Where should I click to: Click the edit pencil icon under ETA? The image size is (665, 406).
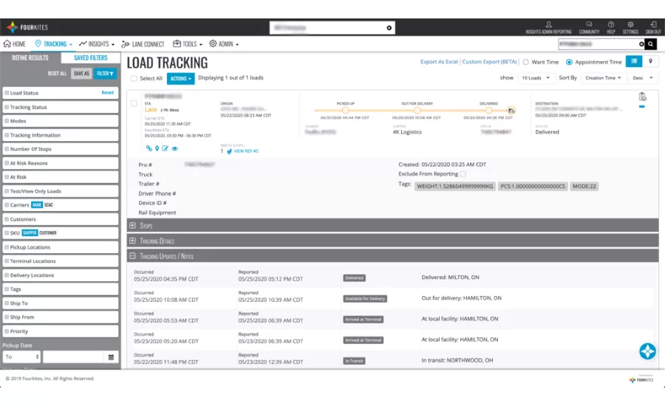coord(165,148)
